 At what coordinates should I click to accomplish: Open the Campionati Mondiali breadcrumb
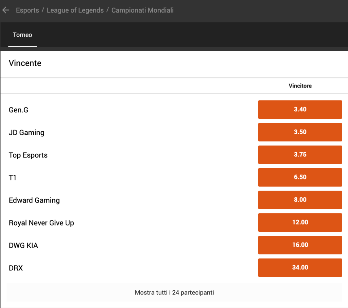coord(142,10)
